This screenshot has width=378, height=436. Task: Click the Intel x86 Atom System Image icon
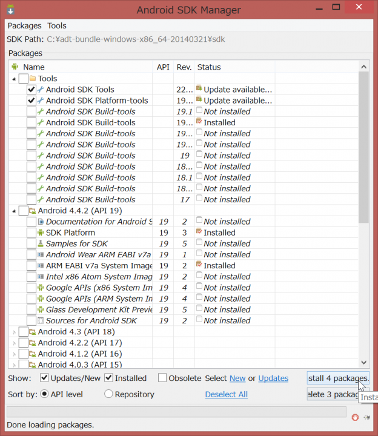pos(41,277)
